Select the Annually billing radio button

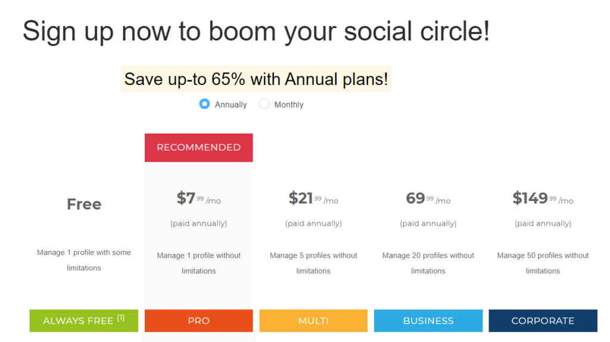[204, 104]
